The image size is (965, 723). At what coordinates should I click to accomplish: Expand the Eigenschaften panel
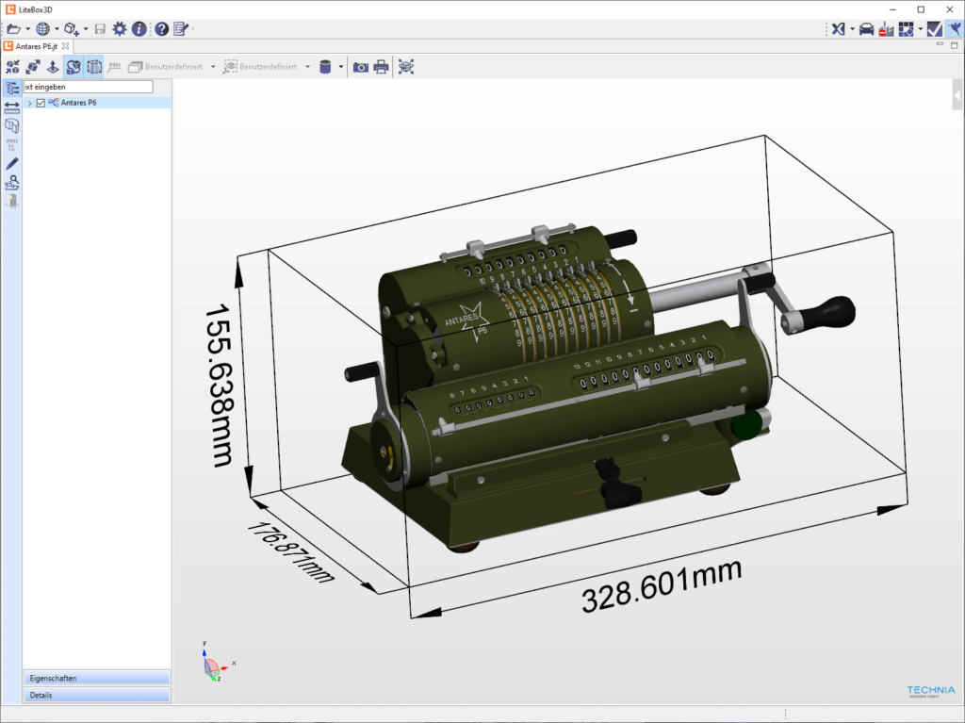click(x=97, y=678)
